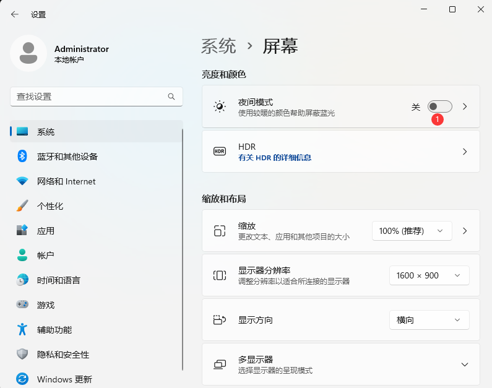
Task: Close the 设置 window
Action: pos(480,9)
